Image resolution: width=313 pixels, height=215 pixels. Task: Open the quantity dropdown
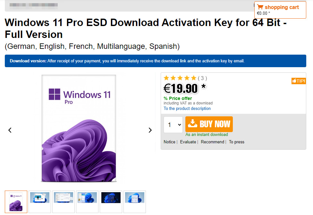[x=173, y=125]
